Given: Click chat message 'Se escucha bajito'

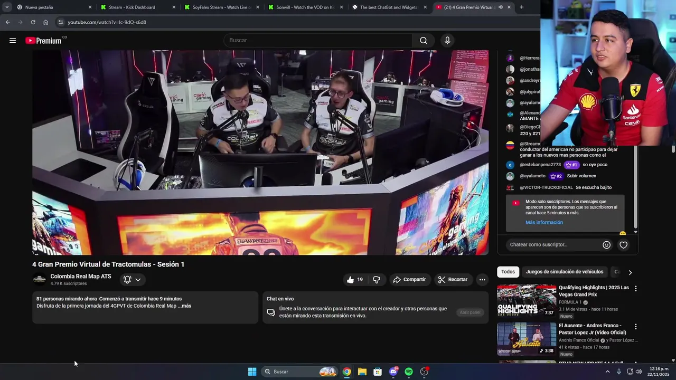Looking at the screenshot, I should pos(594,187).
